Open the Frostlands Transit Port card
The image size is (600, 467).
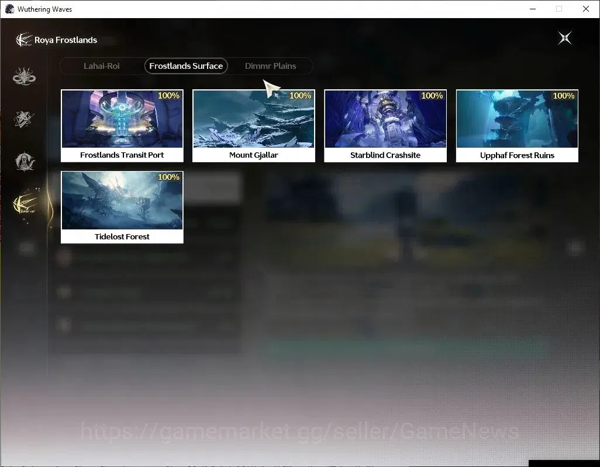pos(122,126)
